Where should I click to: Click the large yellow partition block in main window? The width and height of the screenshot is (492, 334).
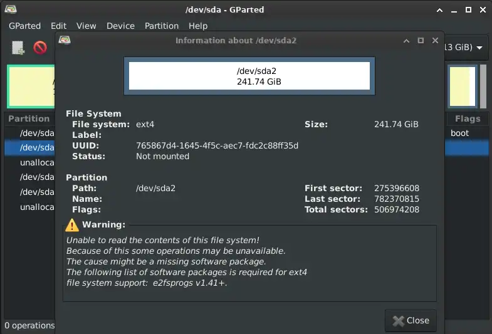point(31,87)
